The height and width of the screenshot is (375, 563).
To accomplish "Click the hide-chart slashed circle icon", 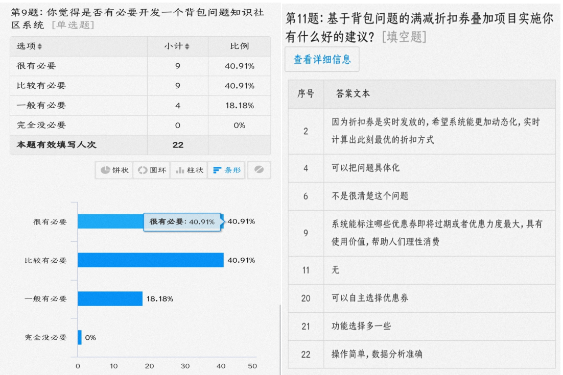I will [x=259, y=170].
